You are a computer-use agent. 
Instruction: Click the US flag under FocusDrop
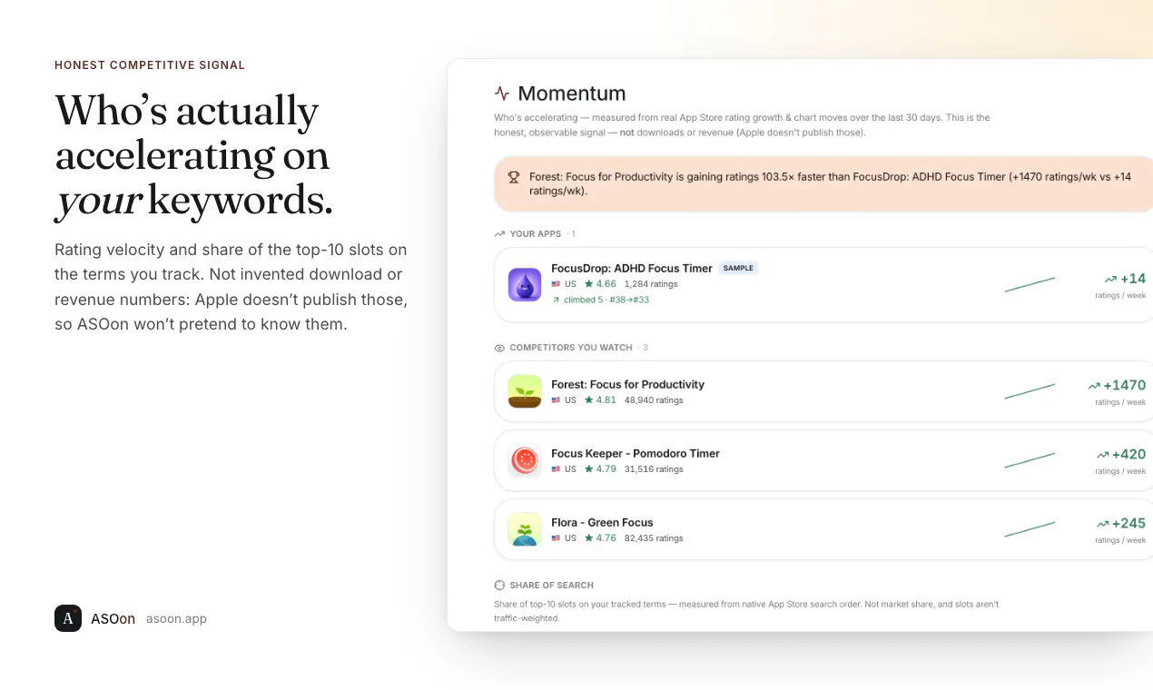pos(556,284)
